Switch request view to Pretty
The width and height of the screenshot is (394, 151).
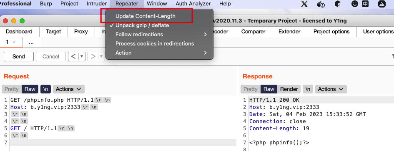coord(12,89)
